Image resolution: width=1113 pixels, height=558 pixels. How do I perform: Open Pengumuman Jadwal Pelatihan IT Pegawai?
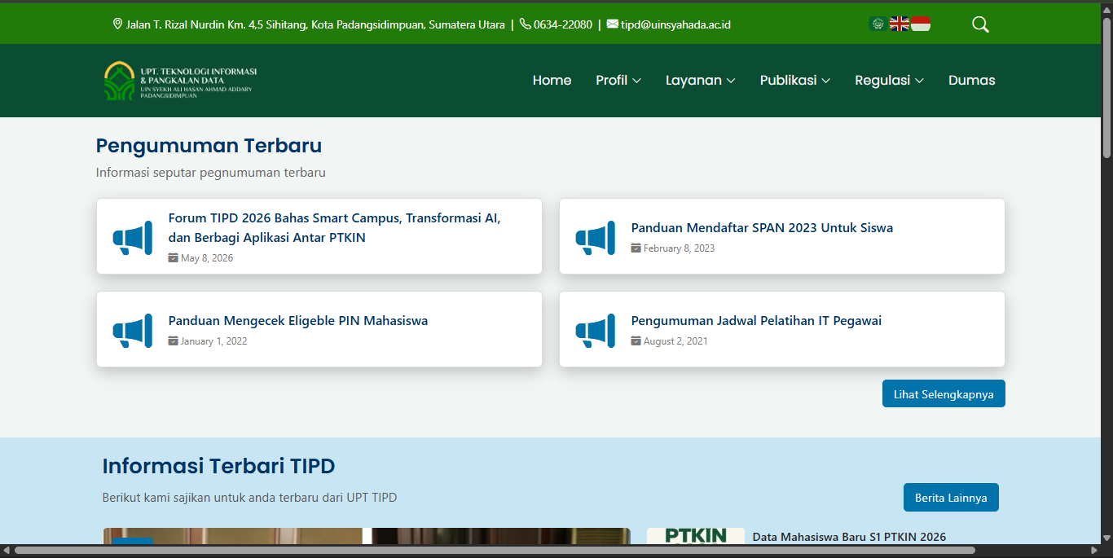[756, 321]
